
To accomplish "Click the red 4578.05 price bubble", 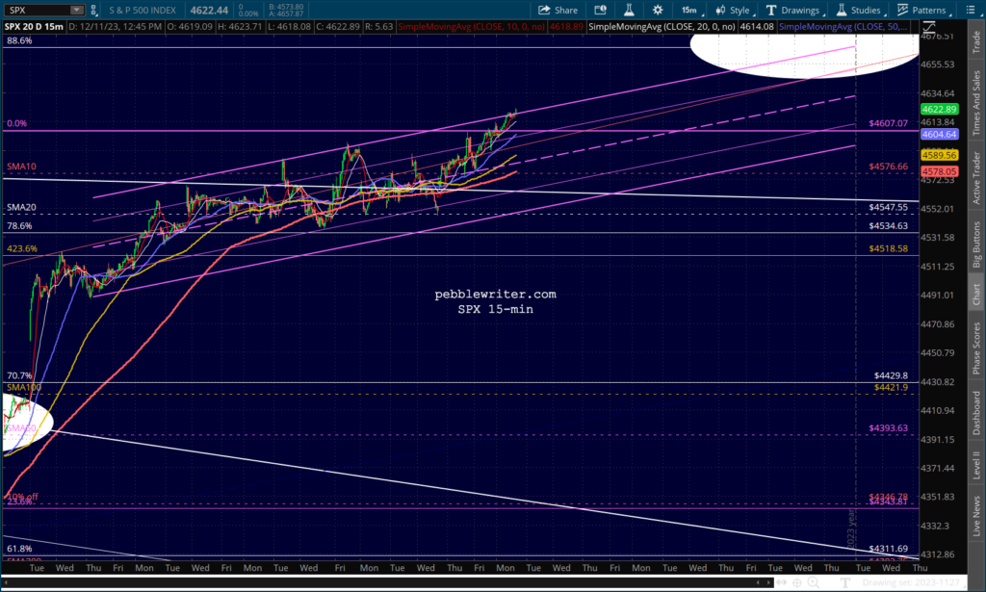I will [940, 171].
